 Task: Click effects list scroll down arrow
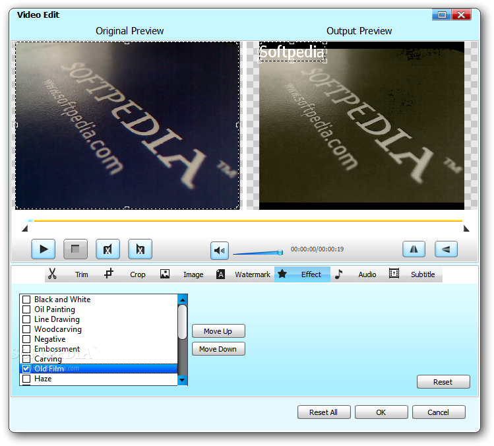(x=183, y=380)
